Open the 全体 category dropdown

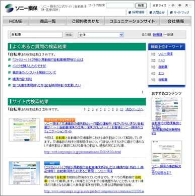coord(101,35)
